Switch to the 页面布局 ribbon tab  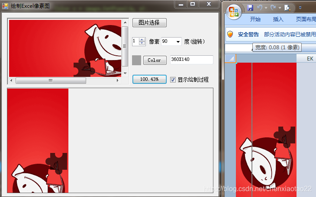tap(306, 19)
